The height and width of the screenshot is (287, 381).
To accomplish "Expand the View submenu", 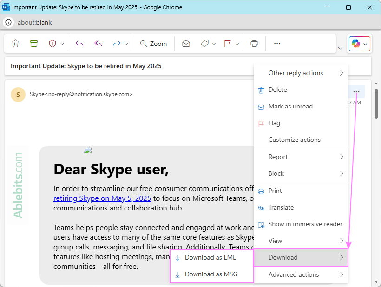I will pos(301,241).
